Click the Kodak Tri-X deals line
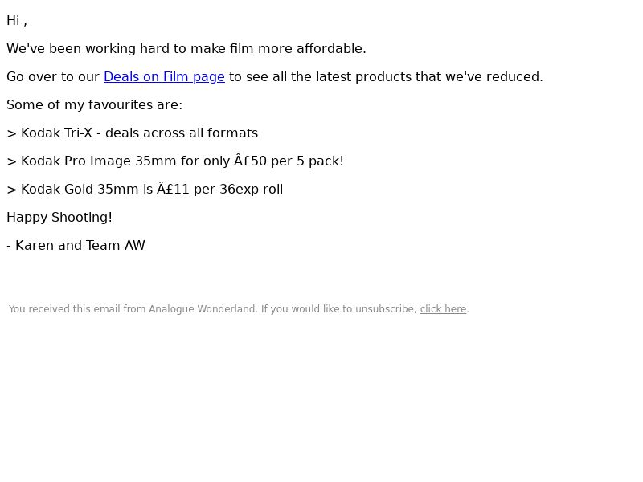 [x=132, y=133]
